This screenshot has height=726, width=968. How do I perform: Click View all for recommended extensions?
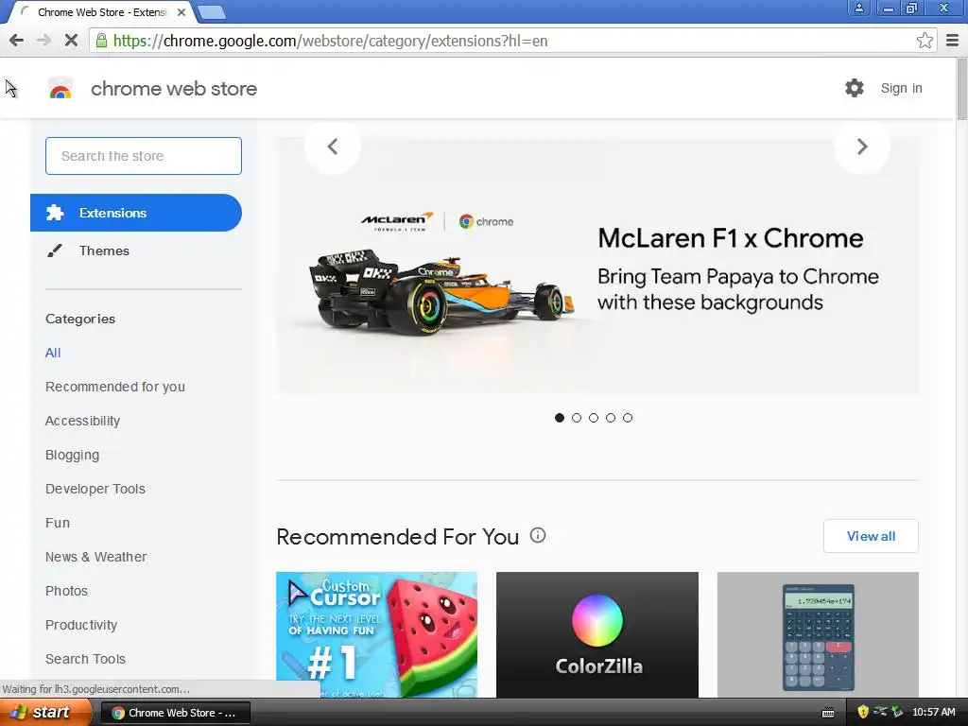[871, 536]
